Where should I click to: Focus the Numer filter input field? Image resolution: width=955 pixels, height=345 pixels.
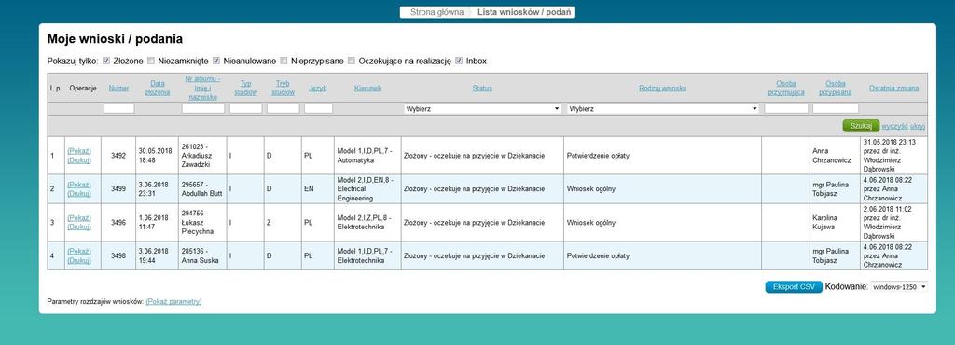coord(118,109)
